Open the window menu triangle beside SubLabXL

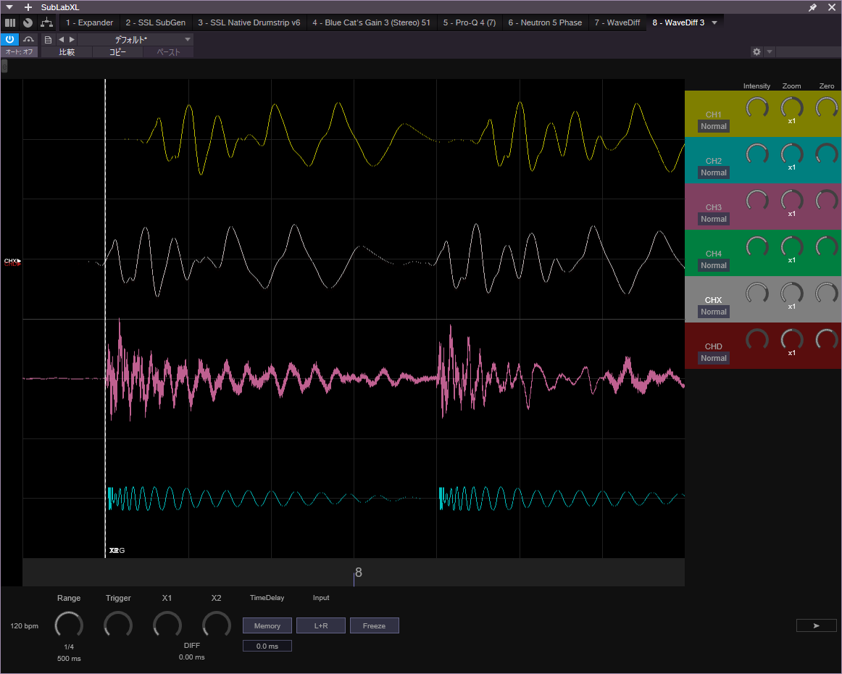pos(9,7)
